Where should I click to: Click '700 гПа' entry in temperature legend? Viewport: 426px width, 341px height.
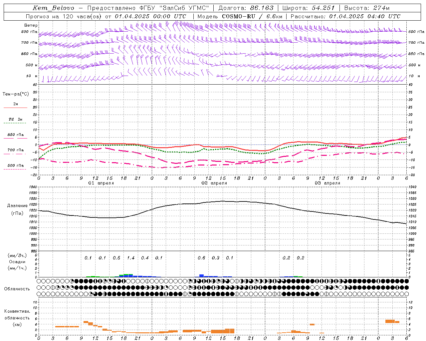(x=16, y=150)
